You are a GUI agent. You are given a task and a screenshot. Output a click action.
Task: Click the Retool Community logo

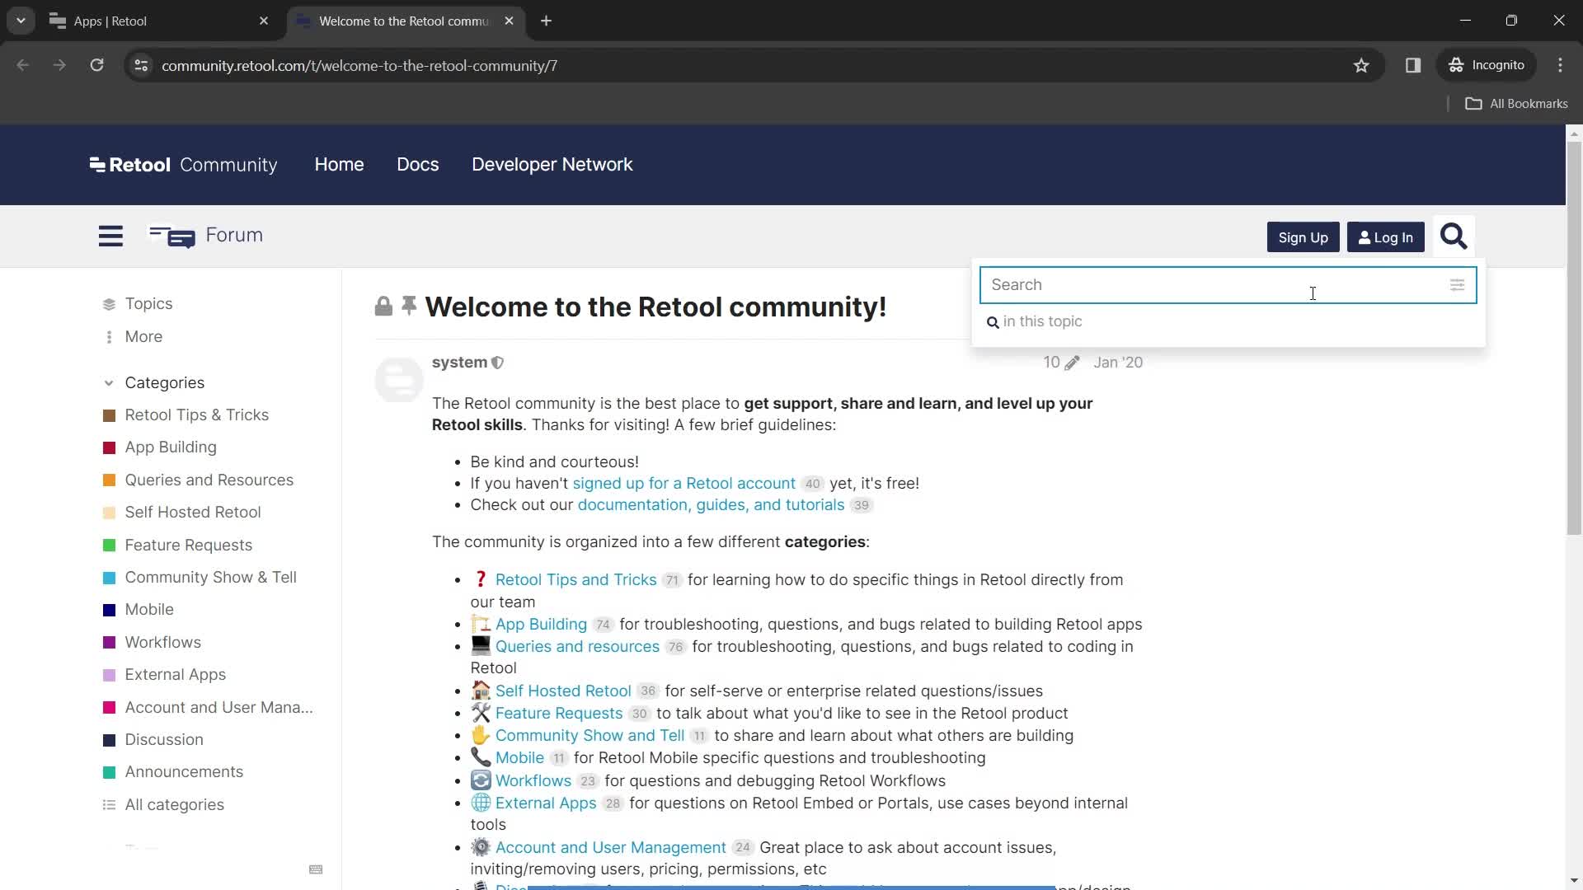(183, 165)
